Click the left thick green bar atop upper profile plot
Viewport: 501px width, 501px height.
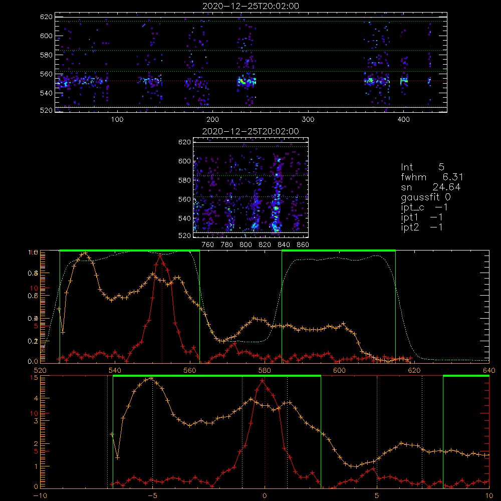point(130,250)
